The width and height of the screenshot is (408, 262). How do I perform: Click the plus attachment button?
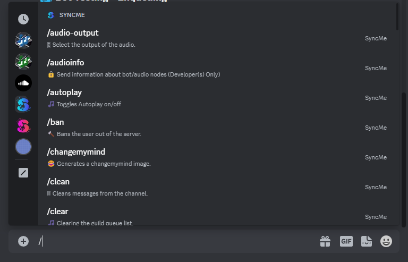click(x=23, y=241)
